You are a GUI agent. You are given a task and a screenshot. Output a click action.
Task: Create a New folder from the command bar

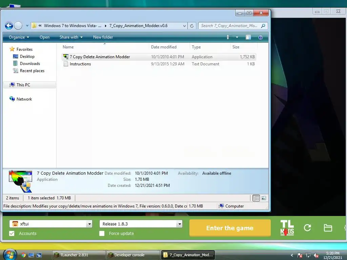(x=103, y=37)
